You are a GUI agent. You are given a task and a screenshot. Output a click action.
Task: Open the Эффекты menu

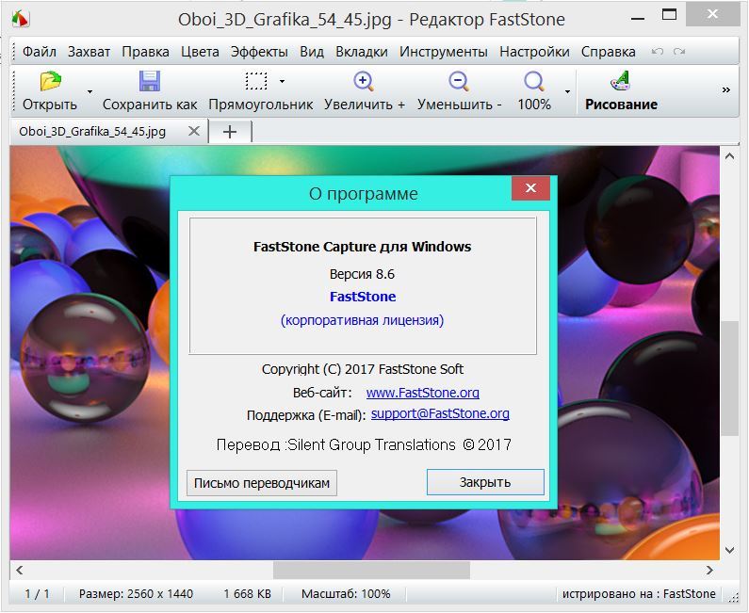coord(259,52)
